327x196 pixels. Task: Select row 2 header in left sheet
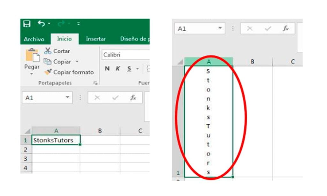26,149
